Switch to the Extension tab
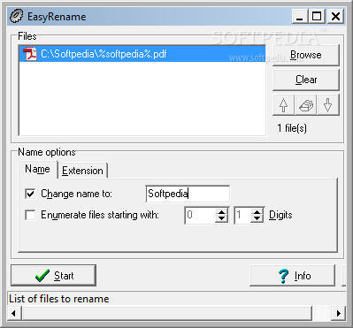The width and height of the screenshot is (353, 328). tap(82, 171)
